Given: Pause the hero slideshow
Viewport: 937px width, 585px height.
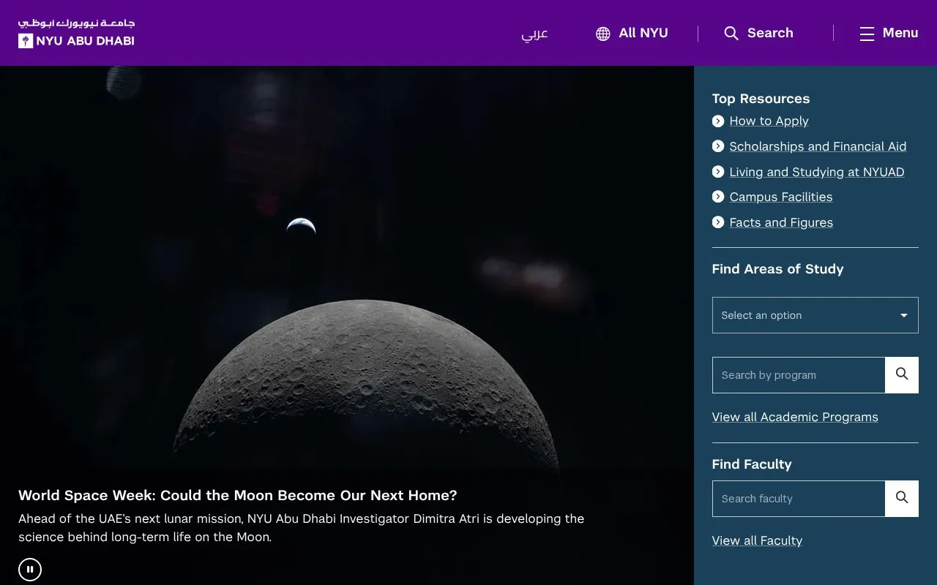Looking at the screenshot, I should coord(30,570).
